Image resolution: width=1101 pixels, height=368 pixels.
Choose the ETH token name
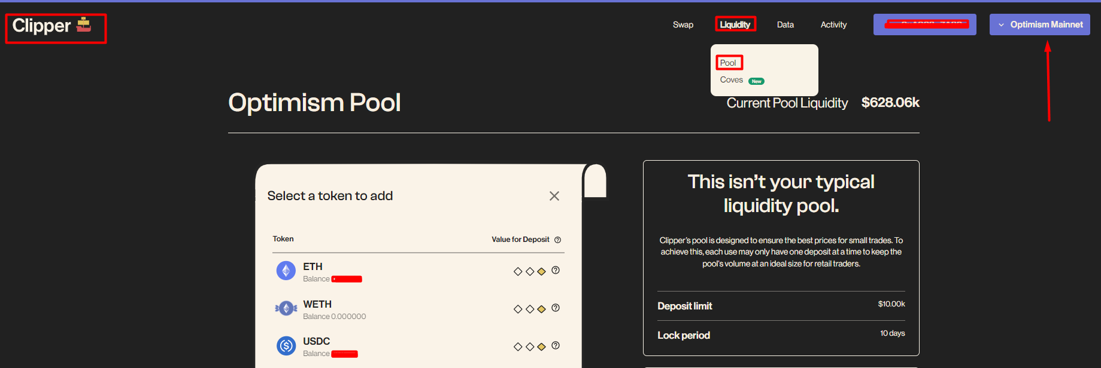pos(313,266)
